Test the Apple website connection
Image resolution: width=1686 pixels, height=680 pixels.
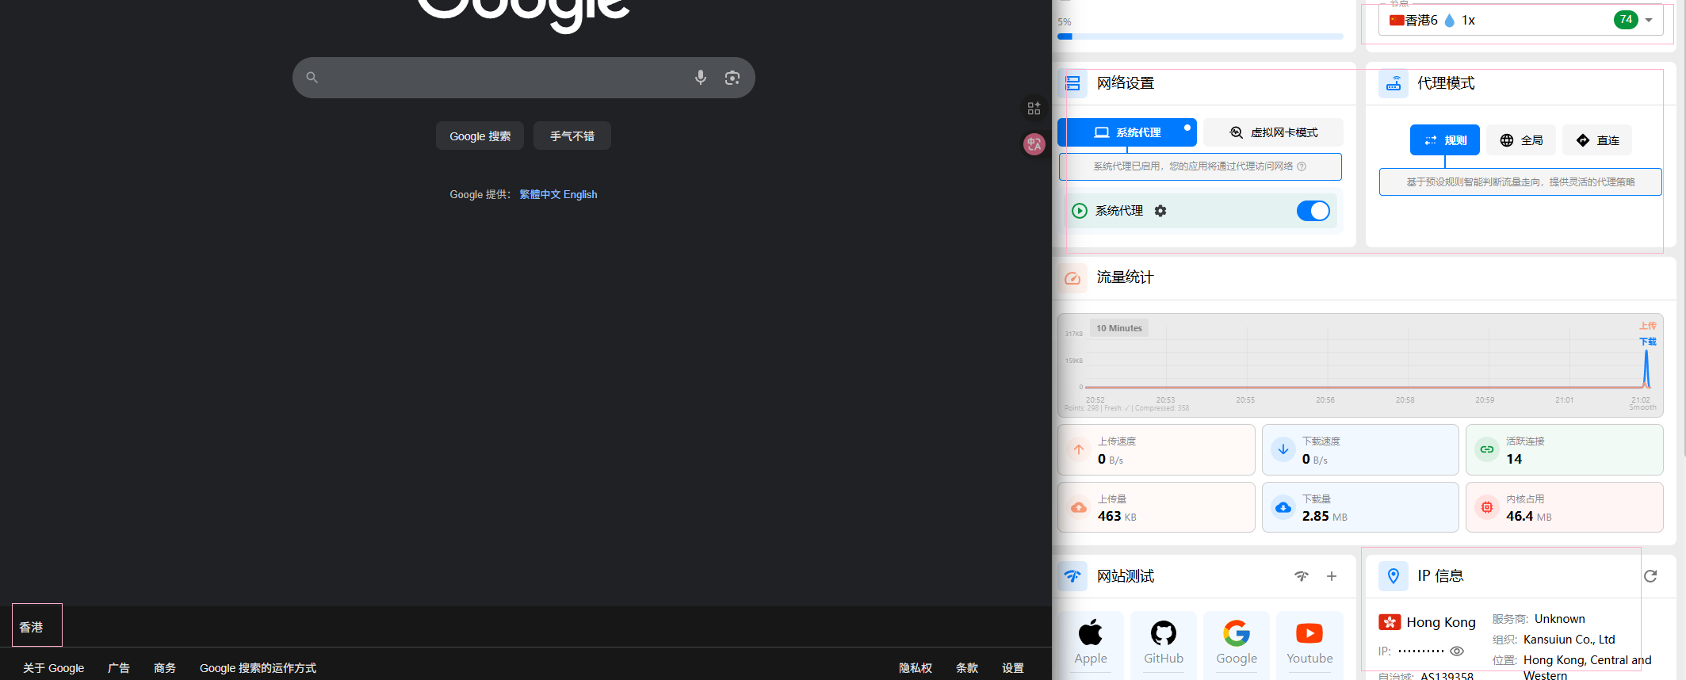point(1090,642)
